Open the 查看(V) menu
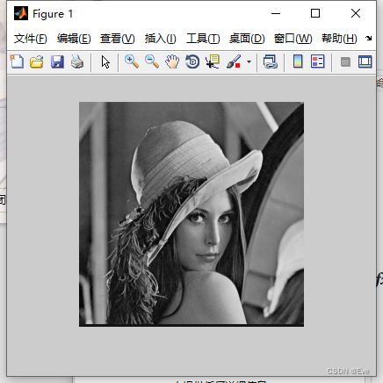This screenshot has height=383, width=383. click(118, 39)
